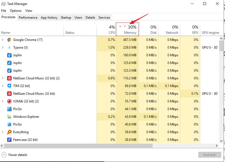
Task: Click the vertical scrollbar down arrow
Action: pos(221,141)
